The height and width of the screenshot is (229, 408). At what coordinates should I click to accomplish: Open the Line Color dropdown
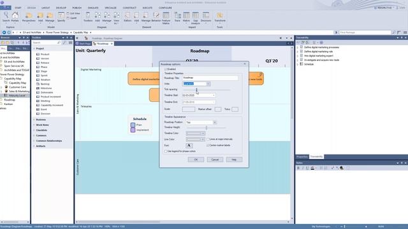[203, 139]
